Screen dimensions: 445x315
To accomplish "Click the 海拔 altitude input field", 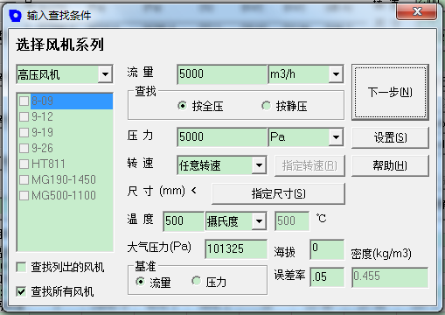I will pos(327,248).
